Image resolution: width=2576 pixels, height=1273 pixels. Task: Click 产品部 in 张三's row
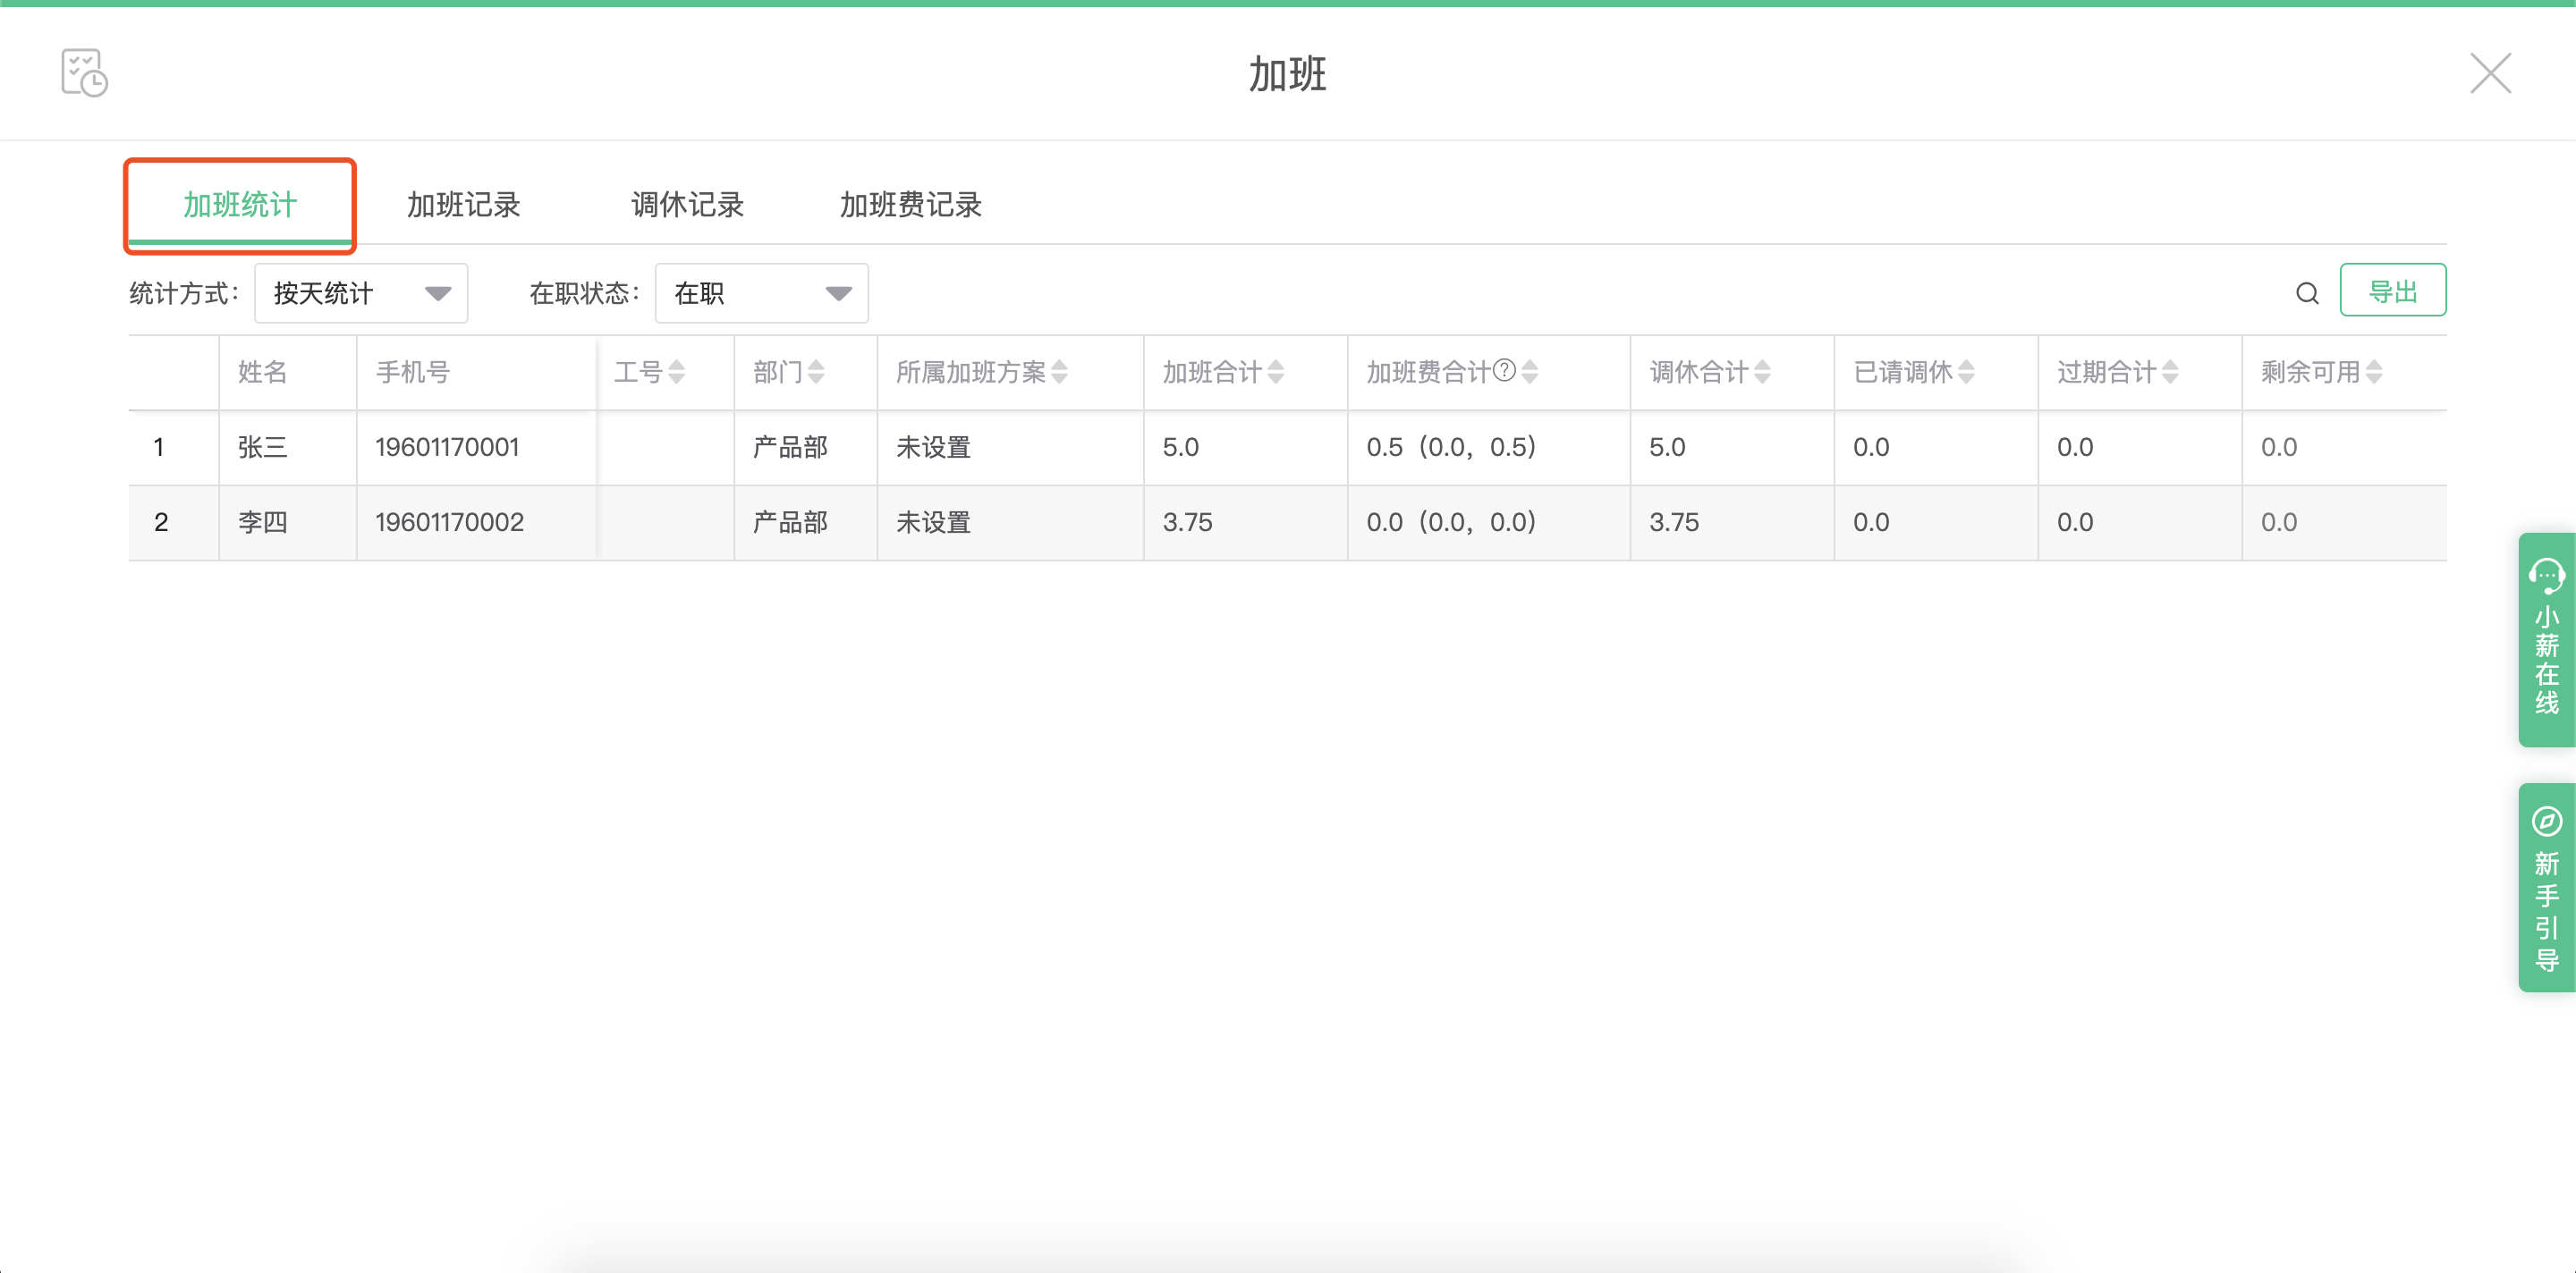(790, 447)
